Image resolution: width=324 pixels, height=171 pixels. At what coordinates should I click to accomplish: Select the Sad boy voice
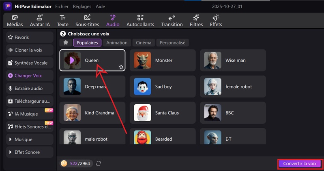tap(163, 87)
